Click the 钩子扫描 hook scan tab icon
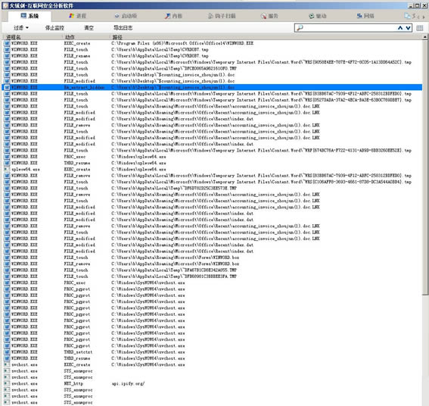Viewport: 429px width, 406px height. (210, 16)
